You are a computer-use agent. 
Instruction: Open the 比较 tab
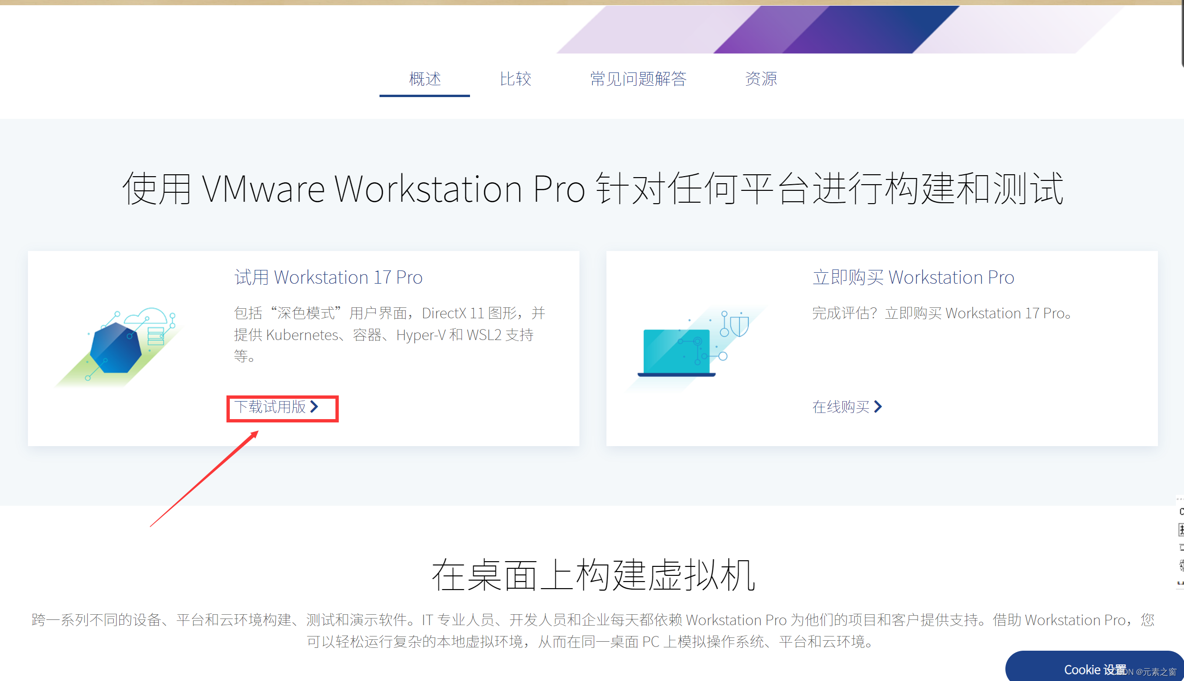pyautogui.click(x=515, y=79)
